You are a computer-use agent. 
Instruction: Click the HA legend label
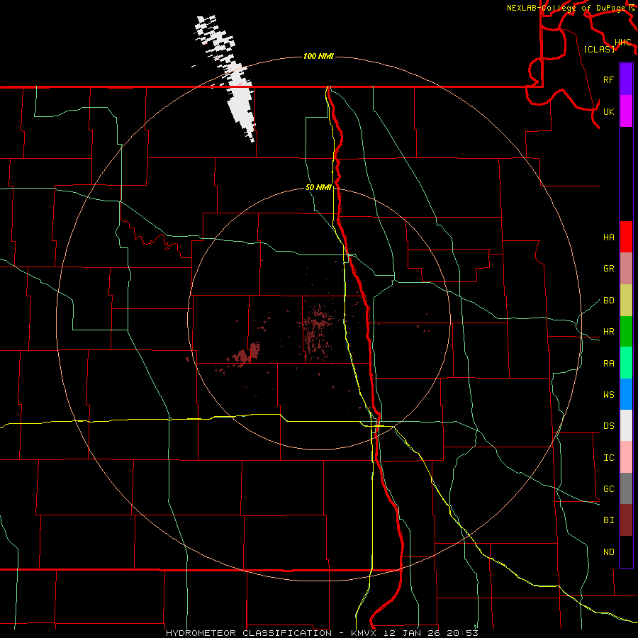(608, 237)
